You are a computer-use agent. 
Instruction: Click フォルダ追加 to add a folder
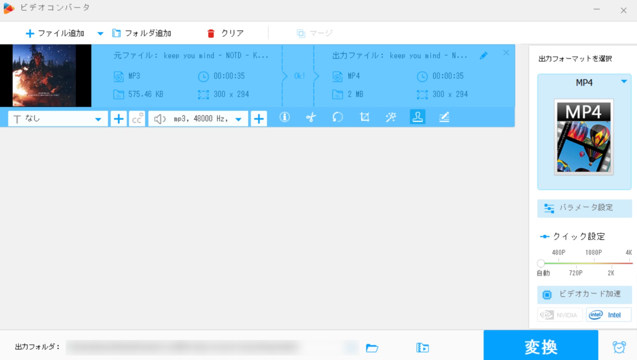(x=142, y=33)
